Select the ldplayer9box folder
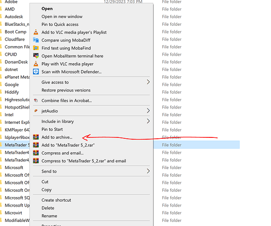271x226 pixels. click(x=17, y=137)
